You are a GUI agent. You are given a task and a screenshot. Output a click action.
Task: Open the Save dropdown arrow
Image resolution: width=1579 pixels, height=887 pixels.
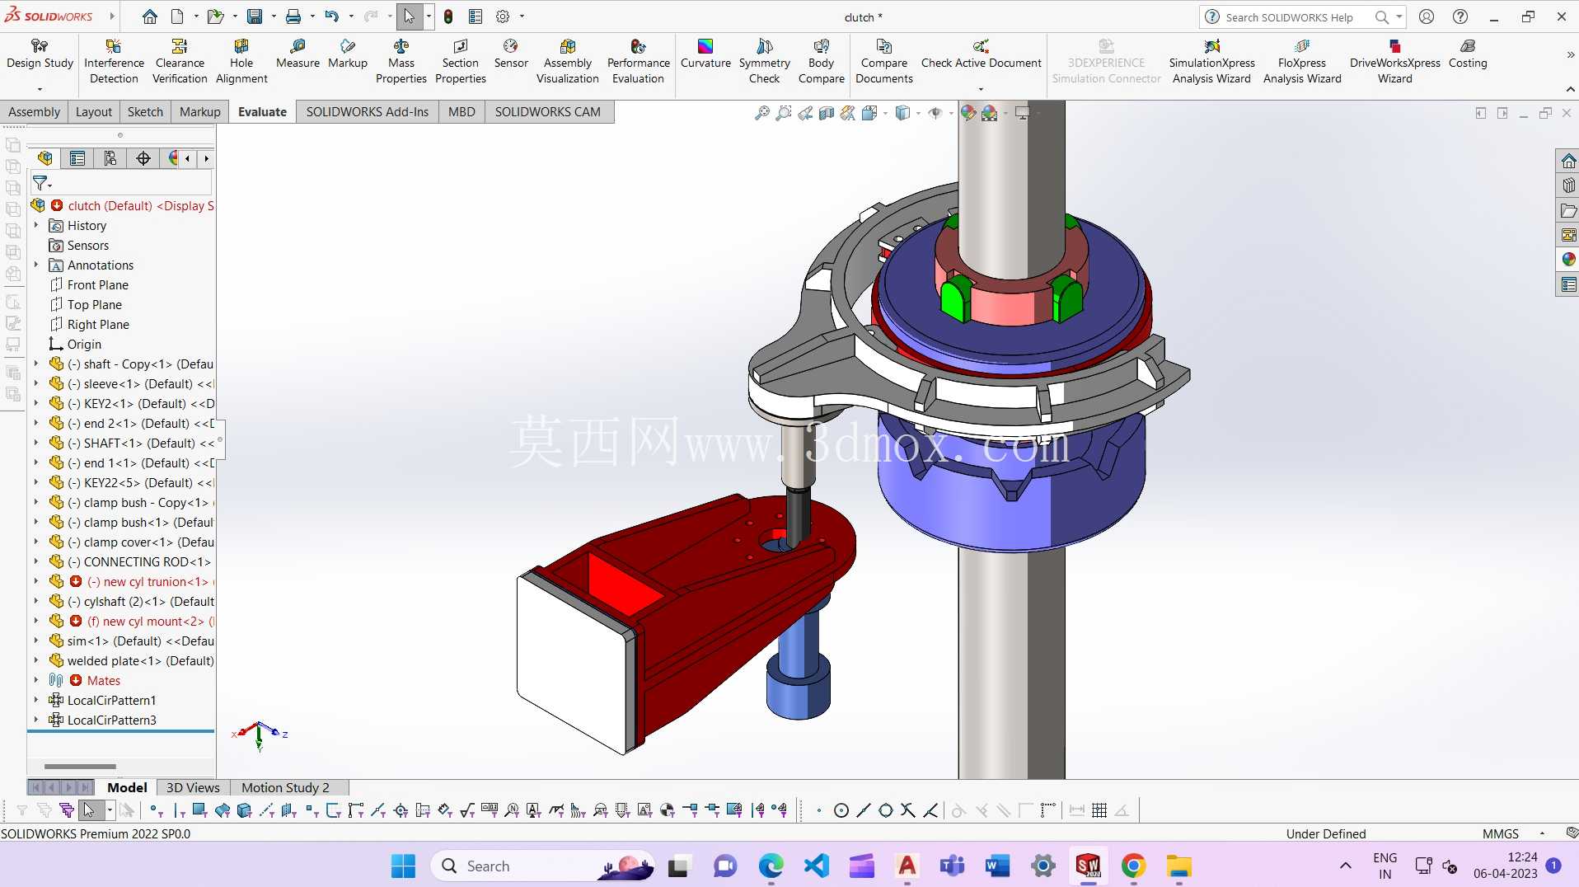click(x=274, y=16)
